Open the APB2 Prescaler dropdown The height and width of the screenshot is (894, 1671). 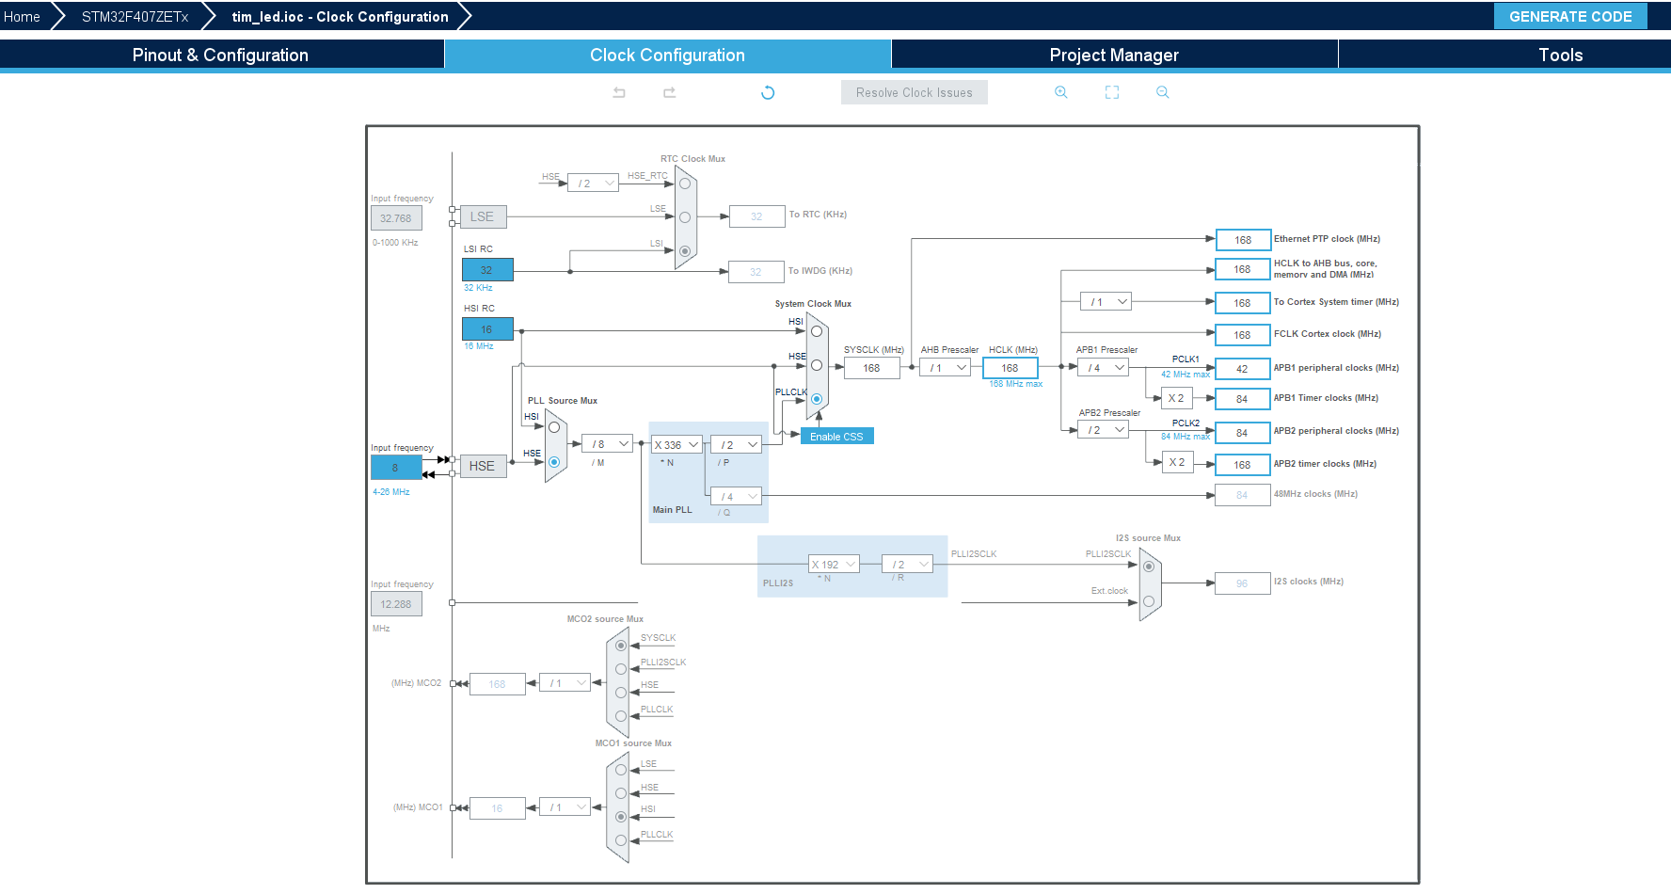point(1103,430)
